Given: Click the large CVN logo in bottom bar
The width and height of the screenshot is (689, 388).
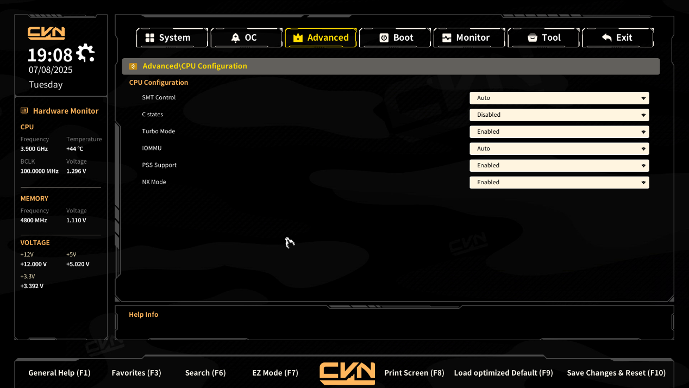Looking at the screenshot, I should 347,373.
